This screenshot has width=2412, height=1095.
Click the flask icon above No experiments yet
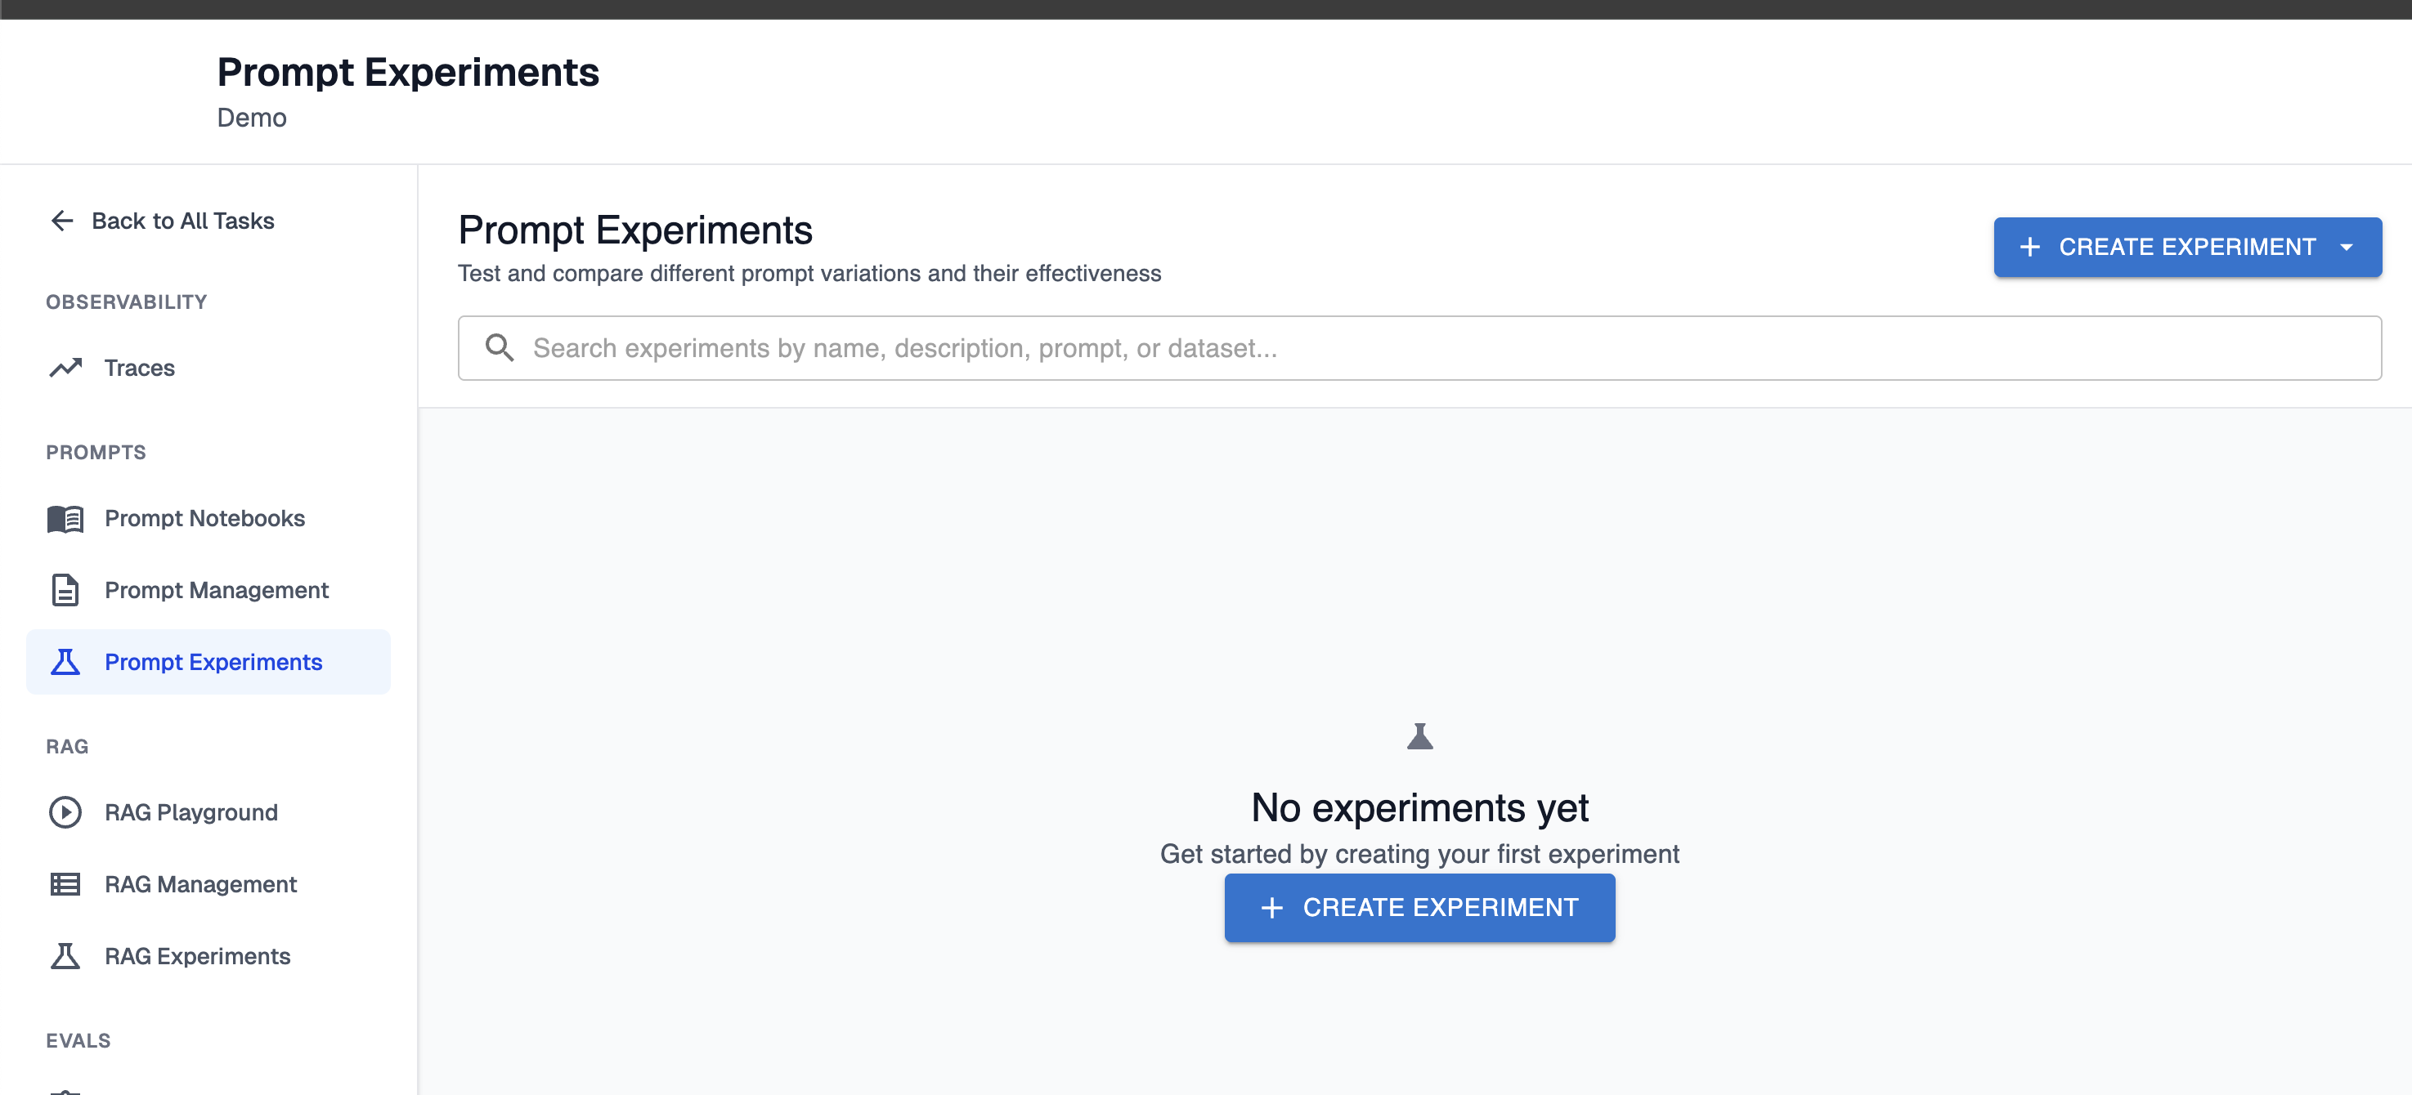click(1419, 736)
